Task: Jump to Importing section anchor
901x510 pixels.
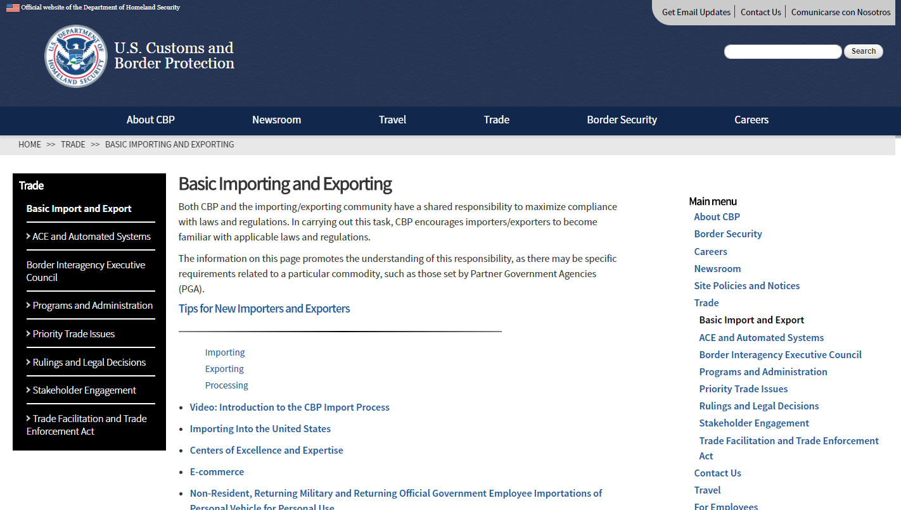Action: pyautogui.click(x=225, y=352)
